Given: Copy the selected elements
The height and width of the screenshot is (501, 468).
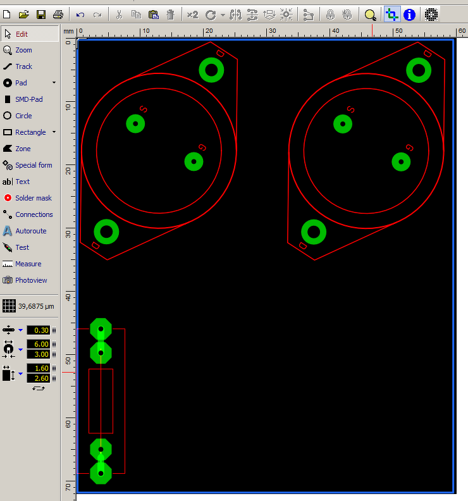Looking at the screenshot, I should point(136,15).
